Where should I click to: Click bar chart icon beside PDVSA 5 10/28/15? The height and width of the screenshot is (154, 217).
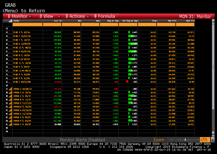pyautogui.click(x=10, y=89)
